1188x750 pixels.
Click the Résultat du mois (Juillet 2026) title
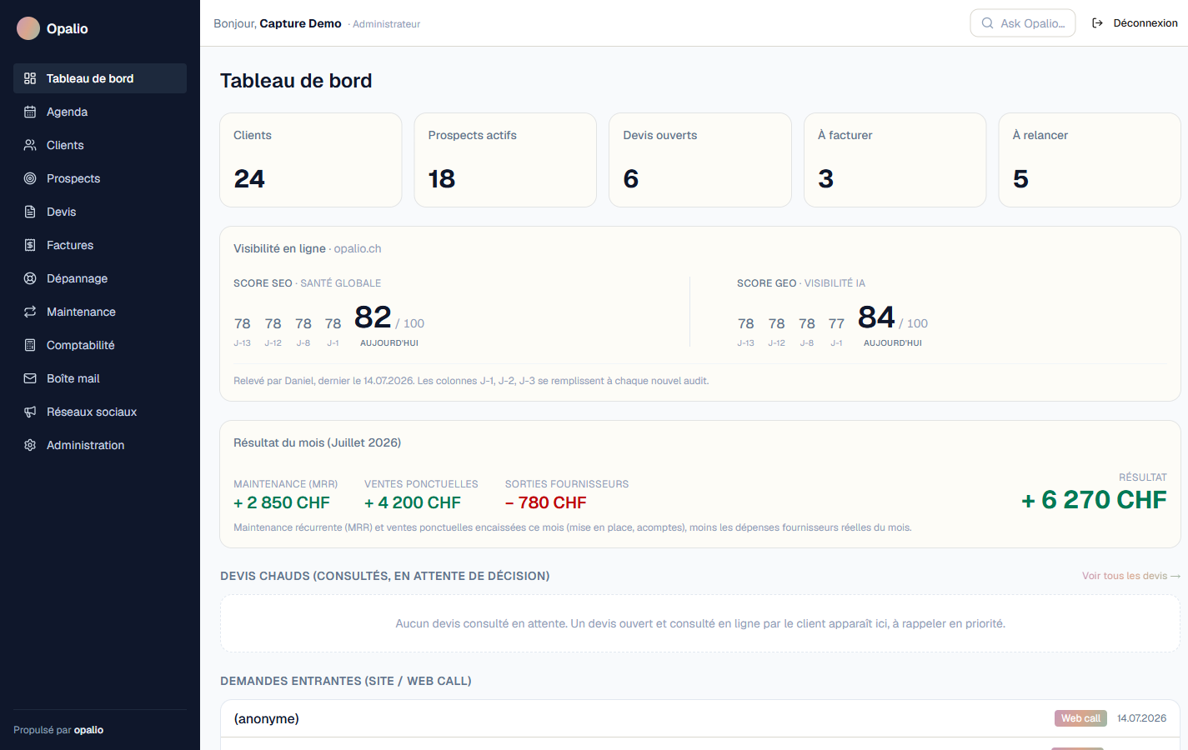click(317, 442)
